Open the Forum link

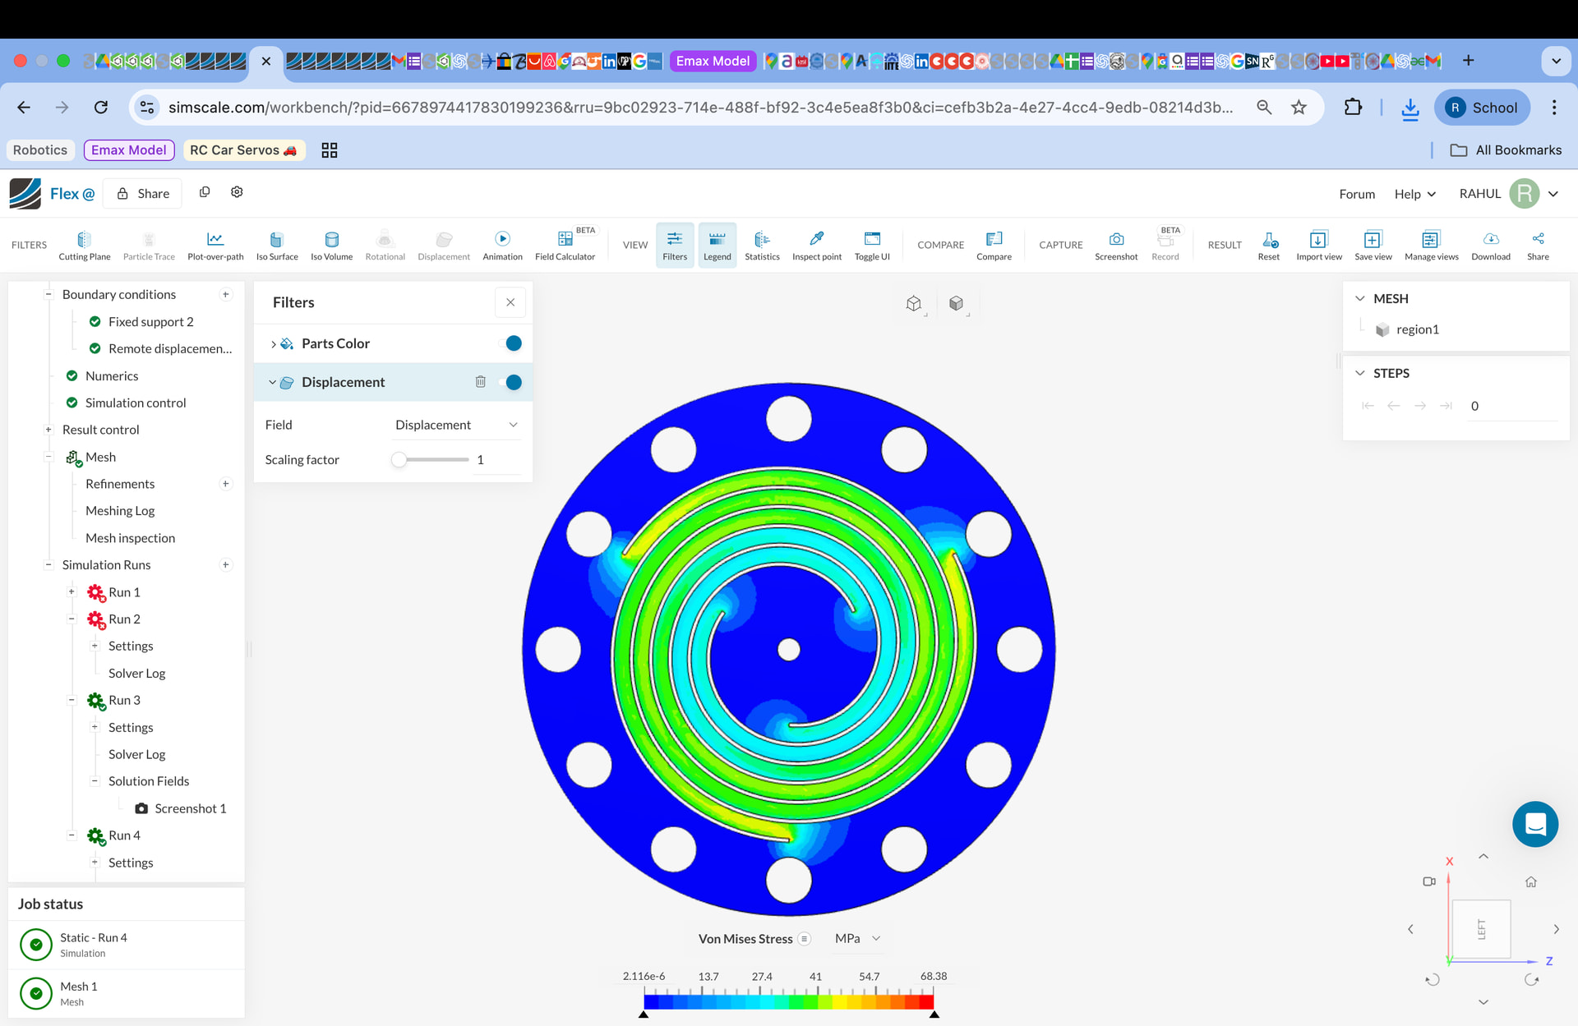tap(1356, 194)
